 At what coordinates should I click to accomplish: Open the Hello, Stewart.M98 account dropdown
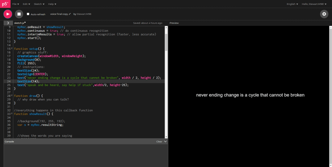[314, 4]
